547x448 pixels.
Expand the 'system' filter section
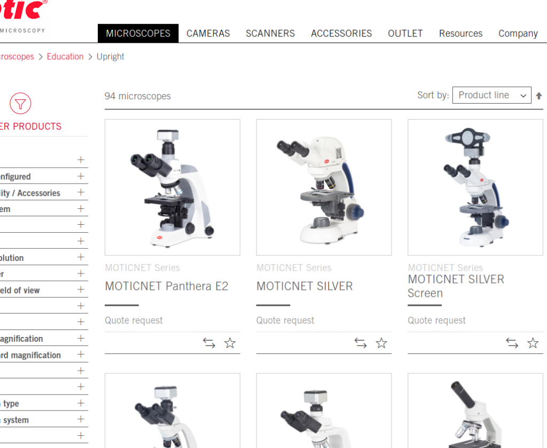pos(44,419)
